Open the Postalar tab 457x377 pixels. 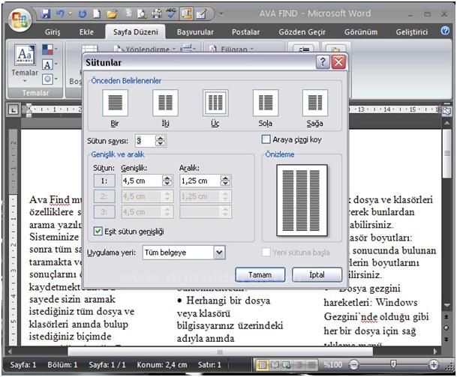[245, 32]
